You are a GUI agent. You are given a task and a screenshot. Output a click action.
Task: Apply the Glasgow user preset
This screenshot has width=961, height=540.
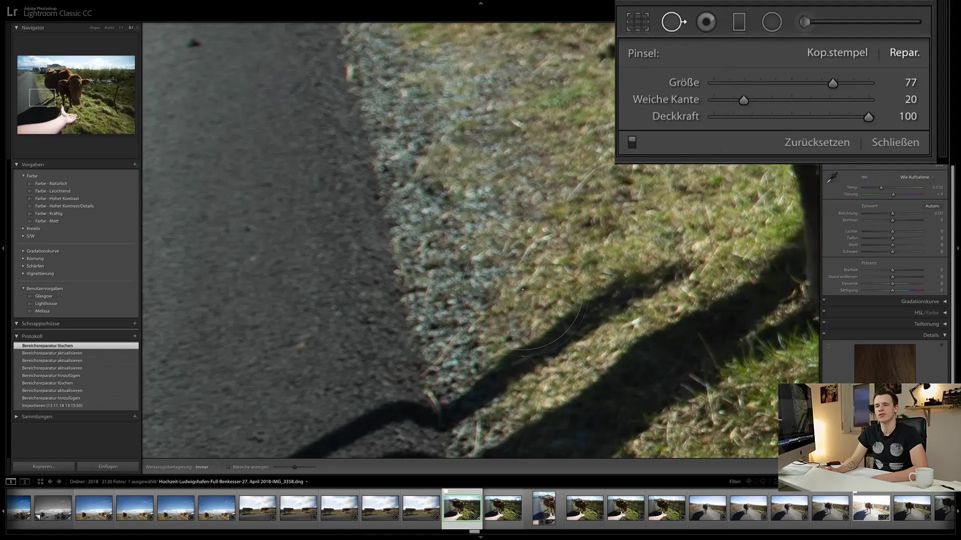(x=44, y=296)
